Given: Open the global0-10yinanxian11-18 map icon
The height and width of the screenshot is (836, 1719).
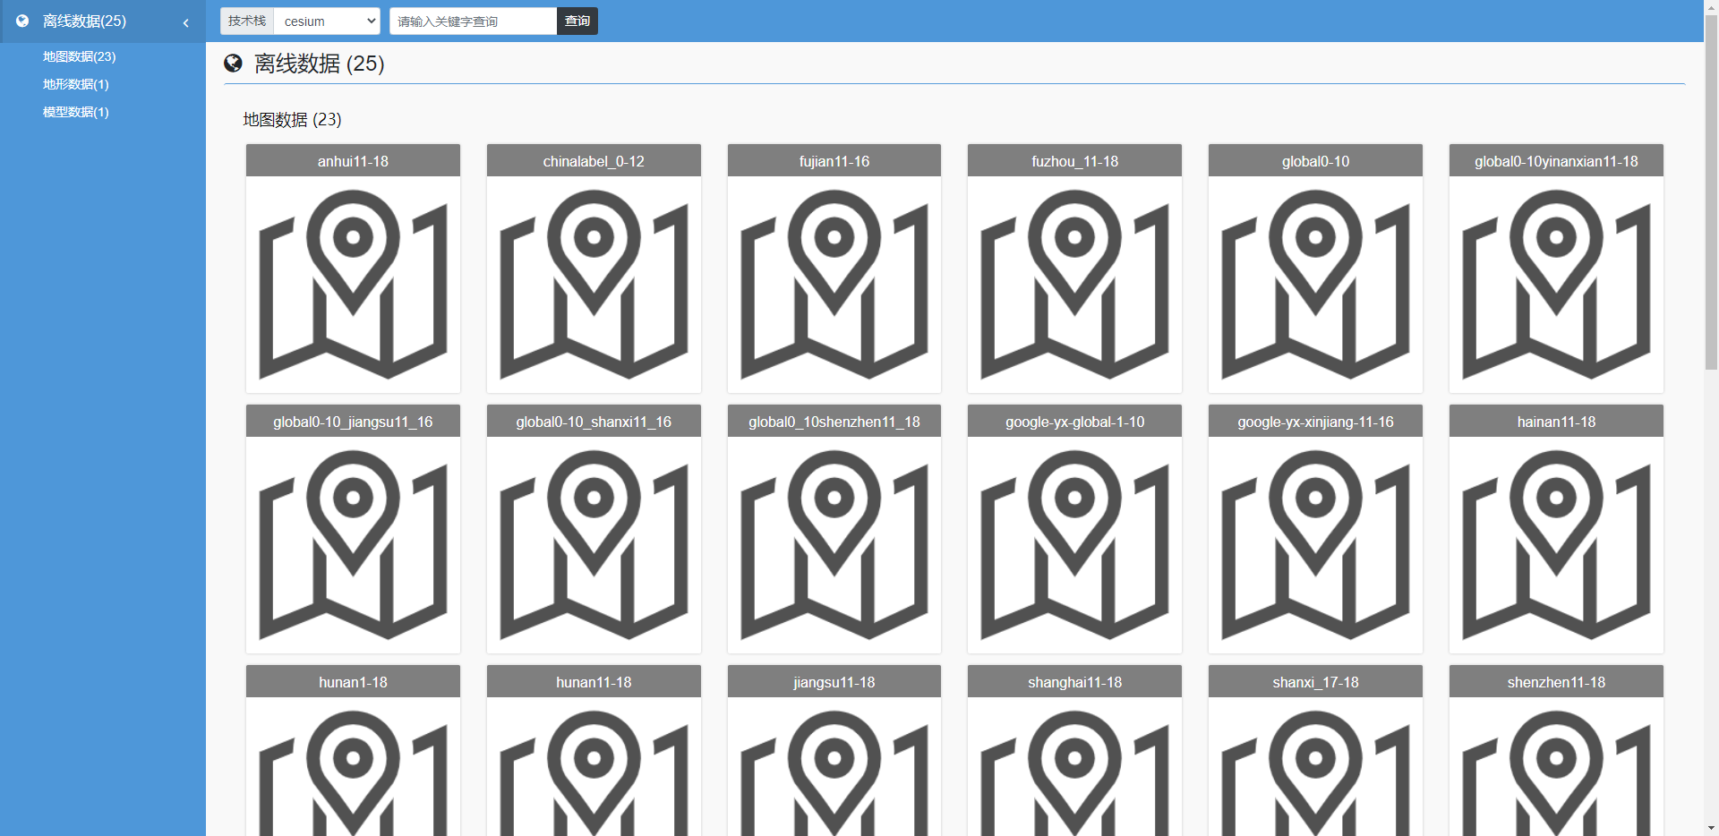Looking at the screenshot, I should (x=1556, y=285).
